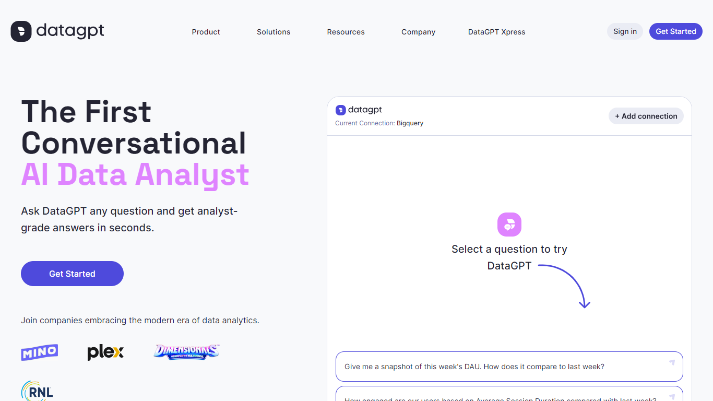Click the RNL company logo
The height and width of the screenshot is (401, 713).
coord(37,391)
